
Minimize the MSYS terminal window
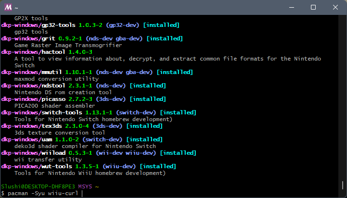(x=292, y=7)
